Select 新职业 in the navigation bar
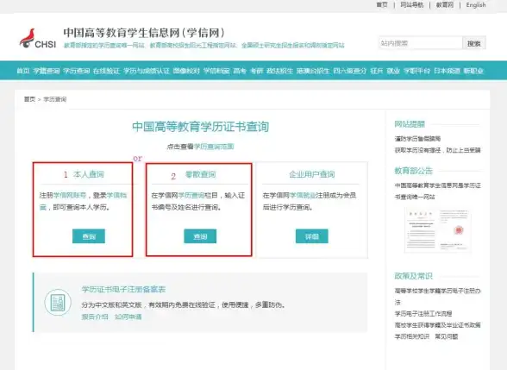Screen dimensions: 507x370 point(473,71)
